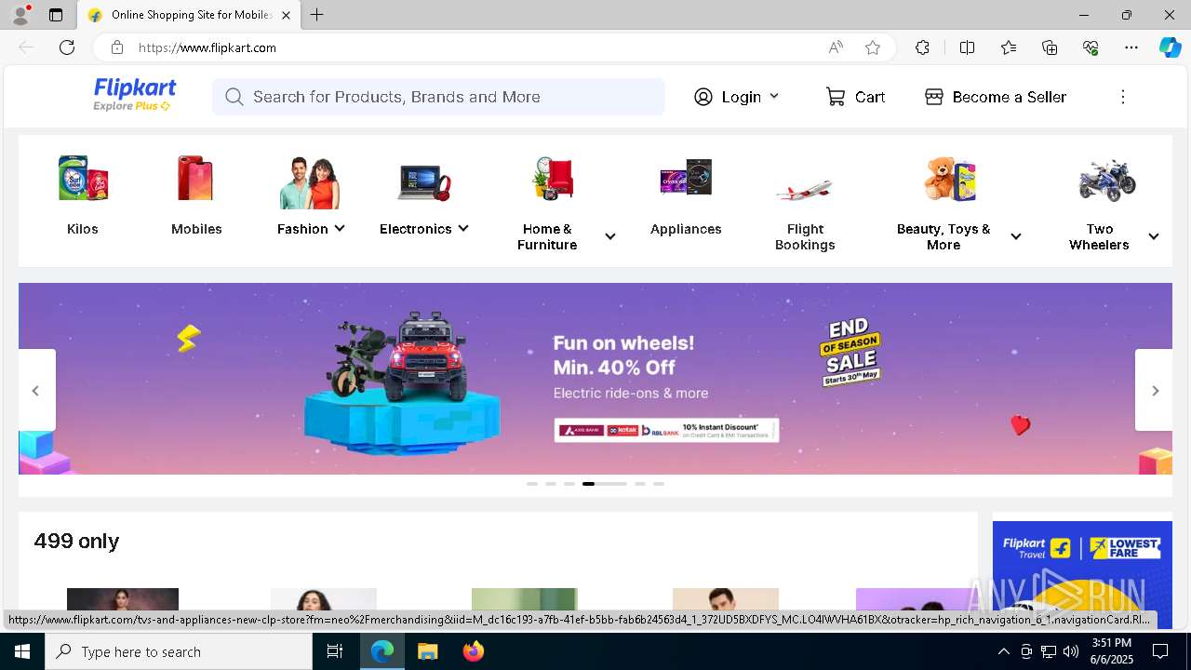Open the Kilos category icon
The width and height of the screenshot is (1191, 670).
[83, 178]
